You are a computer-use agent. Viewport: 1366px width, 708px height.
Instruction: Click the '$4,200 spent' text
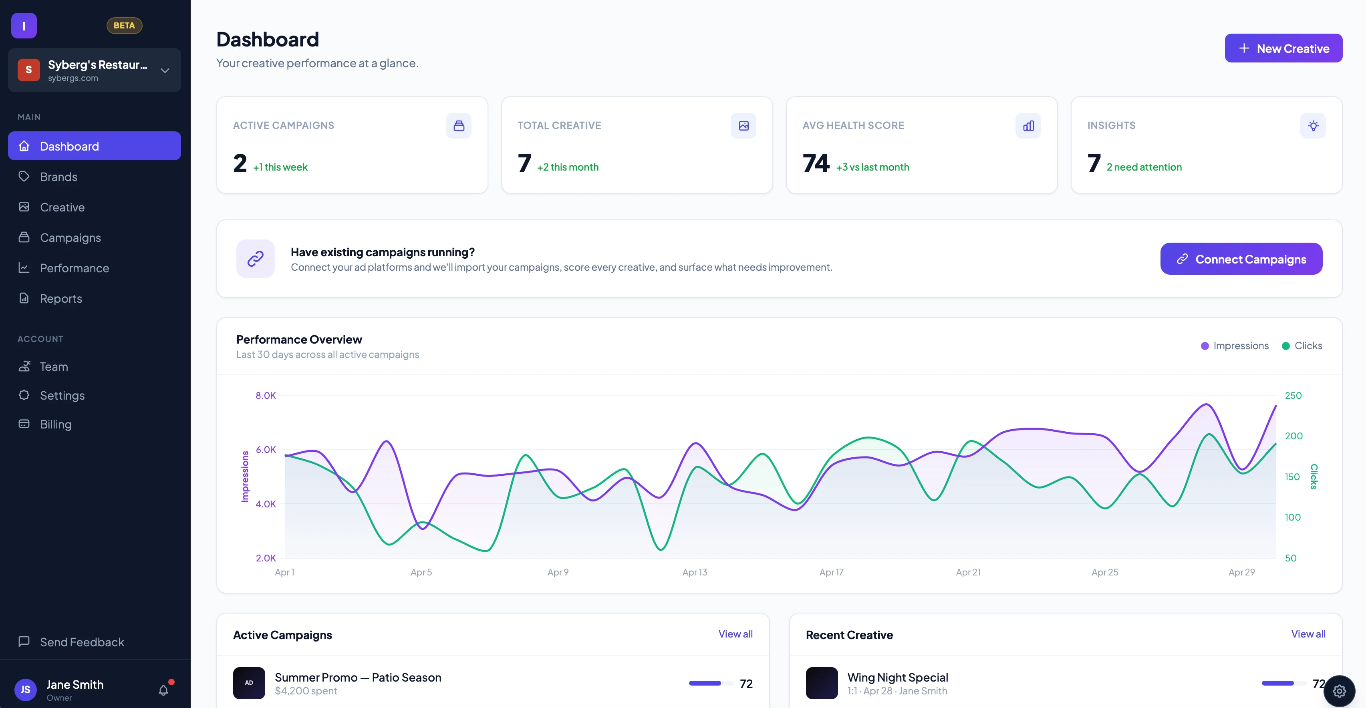tap(306, 691)
